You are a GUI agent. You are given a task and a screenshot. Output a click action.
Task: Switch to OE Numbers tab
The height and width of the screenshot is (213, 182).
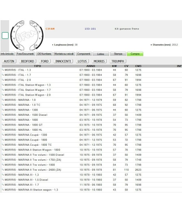tap(44, 54)
